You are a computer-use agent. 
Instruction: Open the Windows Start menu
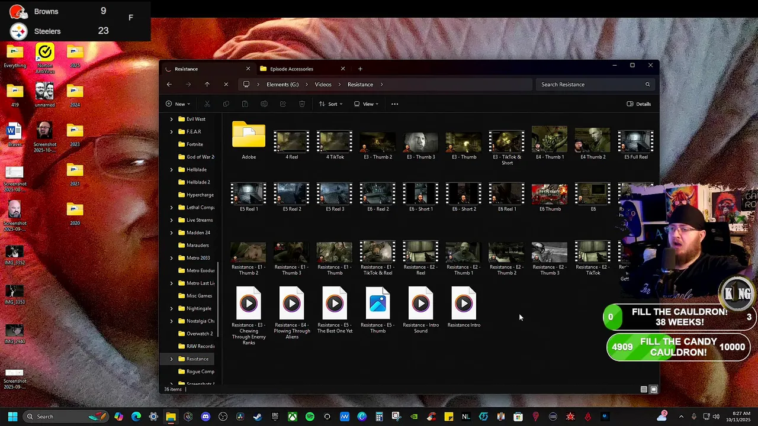[12, 417]
